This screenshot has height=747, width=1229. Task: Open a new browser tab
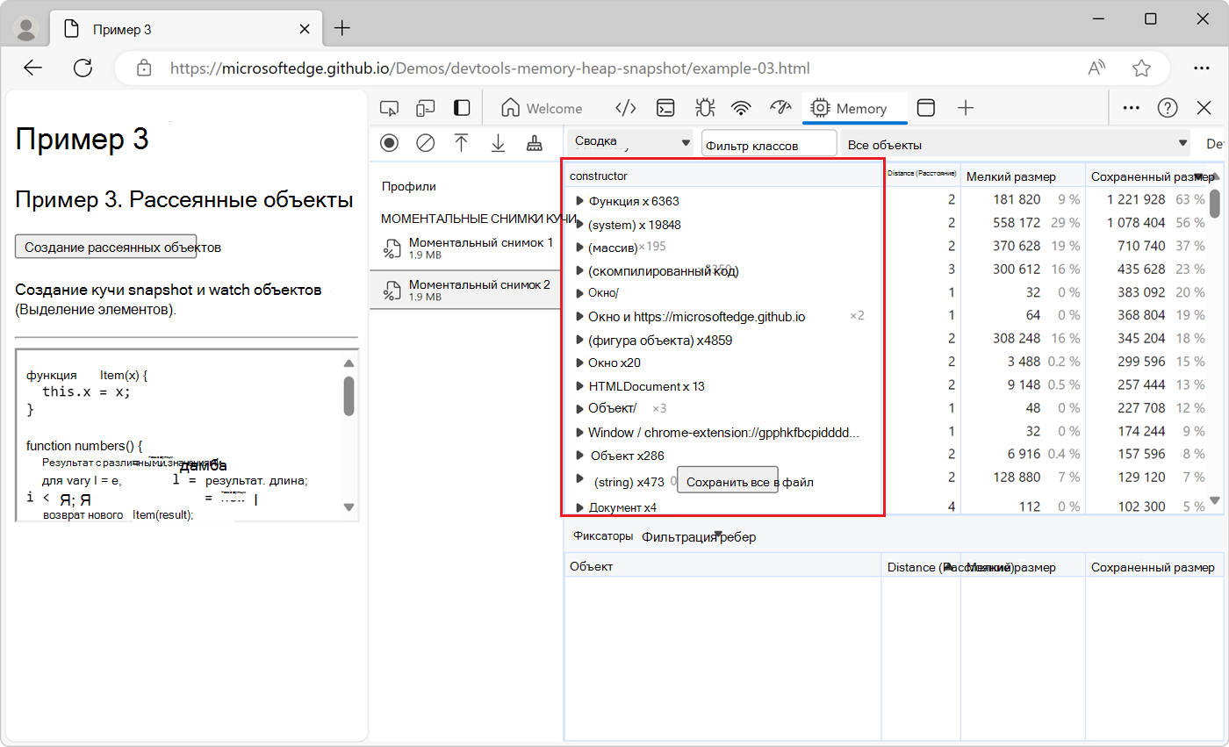pyautogui.click(x=341, y=28)
